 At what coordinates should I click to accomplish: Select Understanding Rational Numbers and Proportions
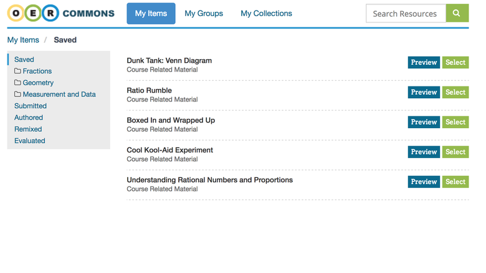click(x=455, y=182)
